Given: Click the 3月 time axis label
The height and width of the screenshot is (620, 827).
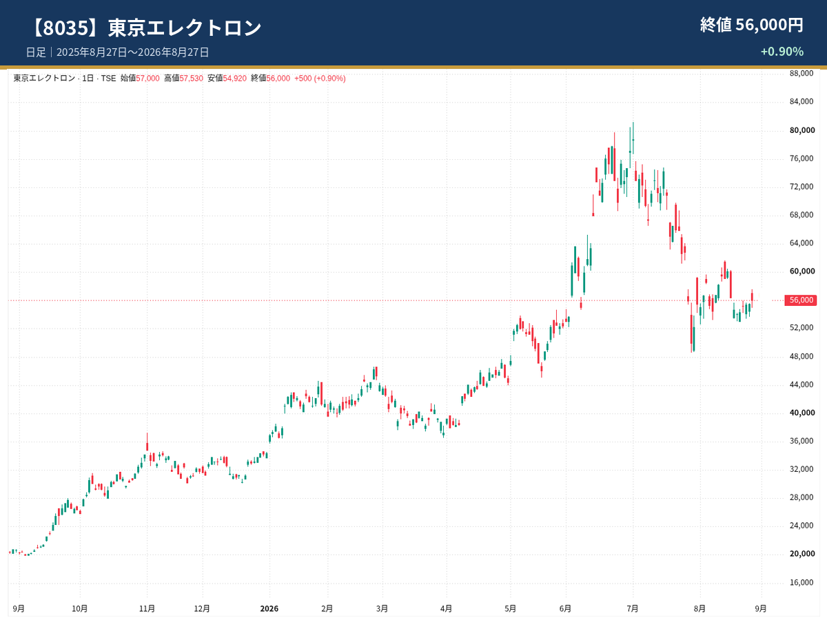Looking at the screenshot, I should pos(382,609).
